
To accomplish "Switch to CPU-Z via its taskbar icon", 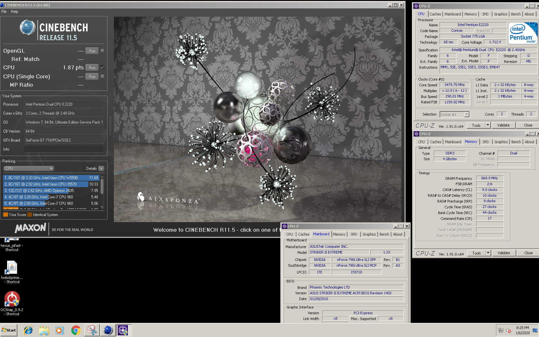I will (123, 330).
